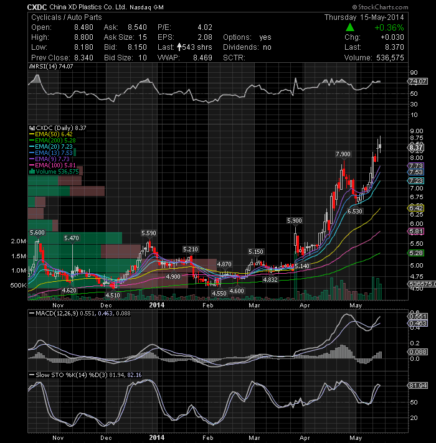Click the High value 8.800
This screenshot has height=443, width=436.
pyautogui.click(x=83, y=37)
